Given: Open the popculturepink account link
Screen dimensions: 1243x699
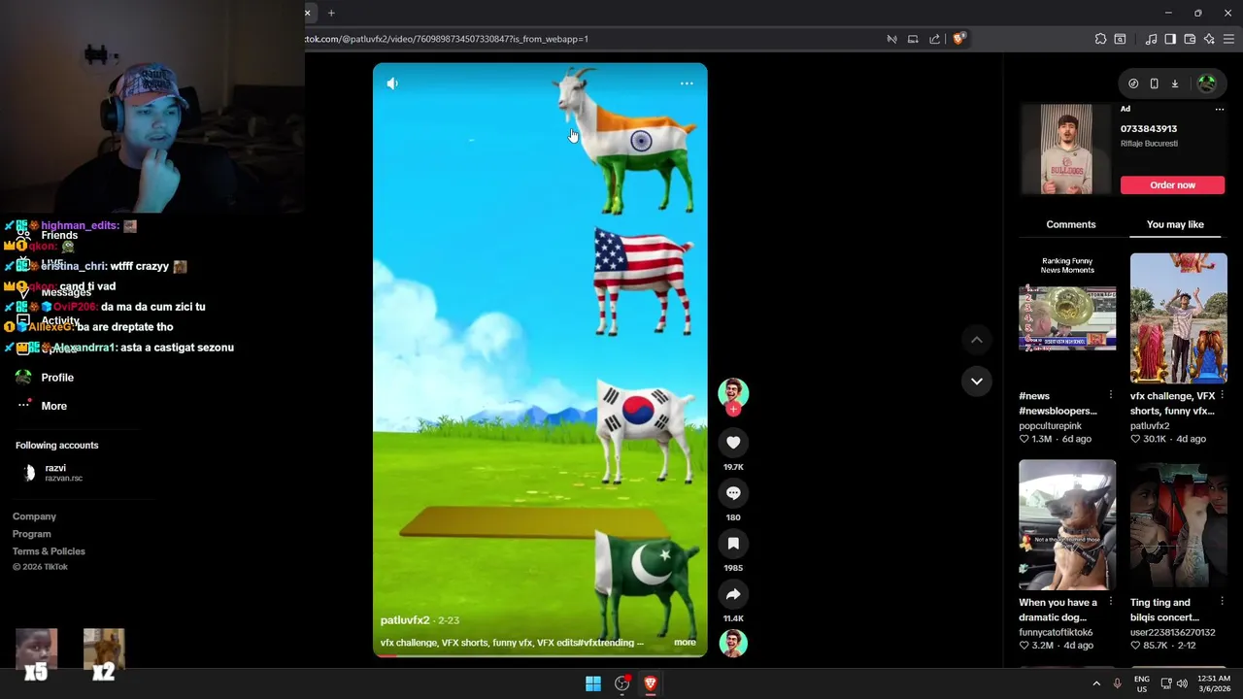Looking at the screenshot, I should click(x=1050, y=425).
